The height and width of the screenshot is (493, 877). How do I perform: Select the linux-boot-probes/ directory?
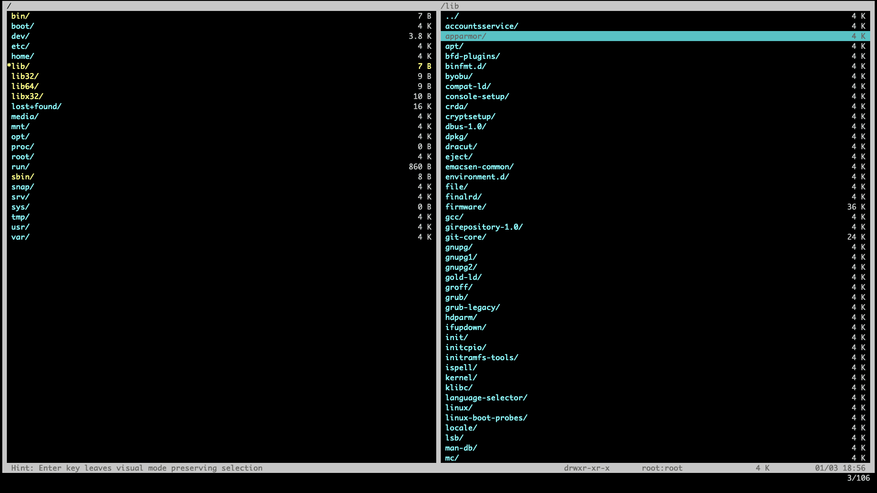click(x=486, y=418)
